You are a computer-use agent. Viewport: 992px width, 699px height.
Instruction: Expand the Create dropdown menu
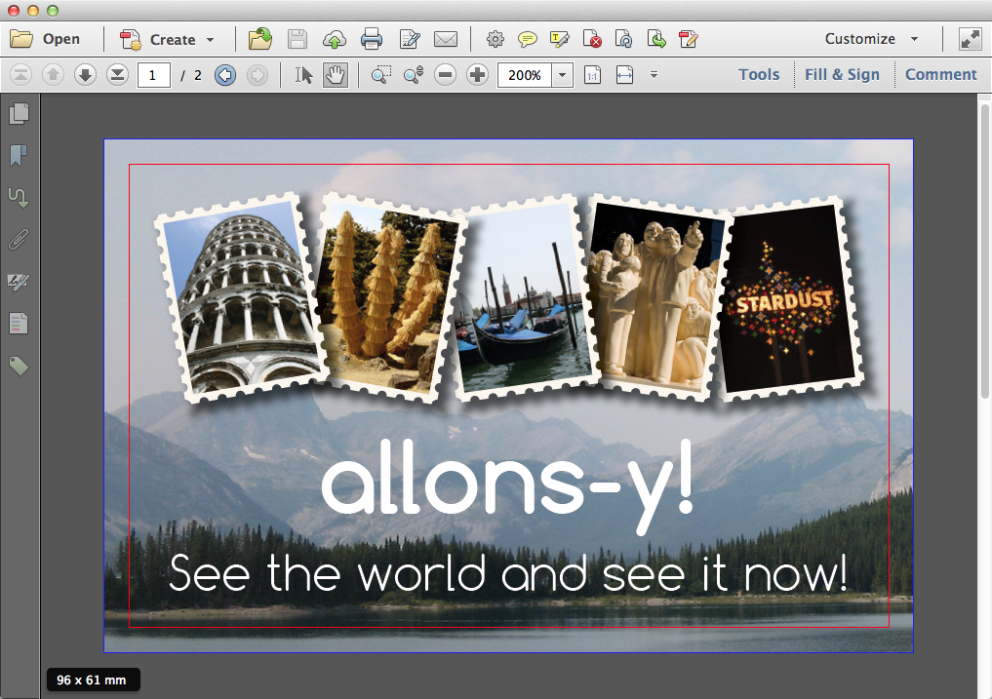pos(210,40)
